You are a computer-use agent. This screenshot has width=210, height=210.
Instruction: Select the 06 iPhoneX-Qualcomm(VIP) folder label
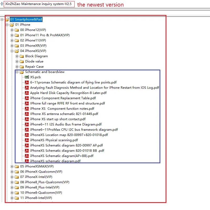click(x=41, y=172)
